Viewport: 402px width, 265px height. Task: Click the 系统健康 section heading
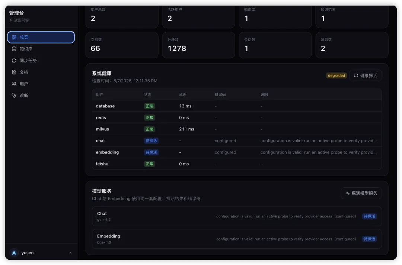pyautogui.click(x=102, y=74)
